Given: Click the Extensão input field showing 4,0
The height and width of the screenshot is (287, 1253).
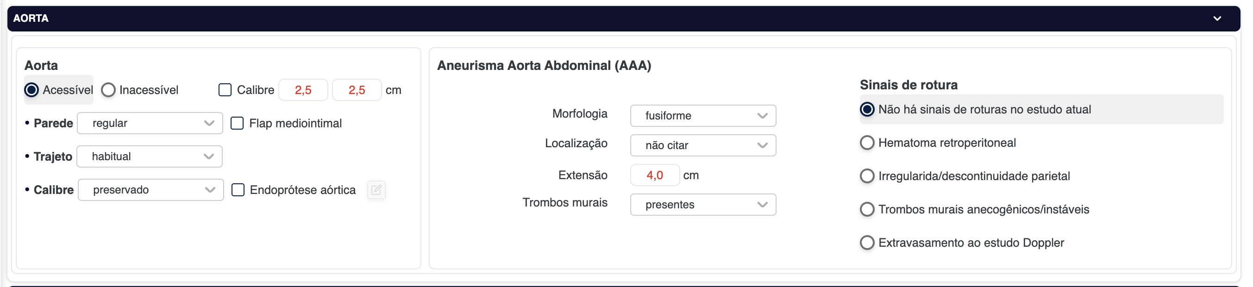Looking at the screenshot, I should pos(654,175).
